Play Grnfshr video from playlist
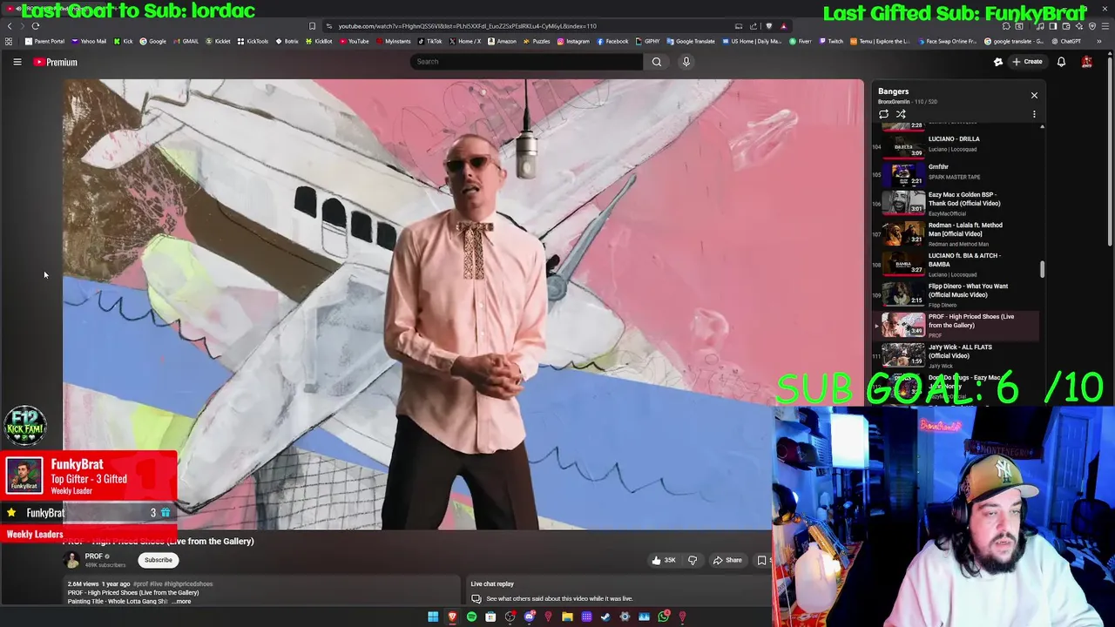The height and width of the screenshot is (627, 1115). [x=956, y=172]
